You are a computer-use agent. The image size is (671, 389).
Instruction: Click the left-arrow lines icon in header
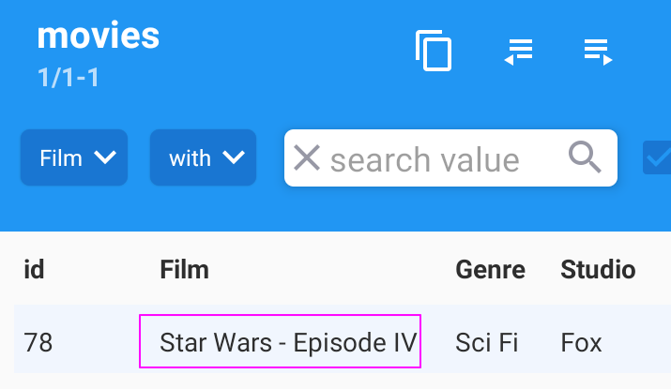(518, 51)
